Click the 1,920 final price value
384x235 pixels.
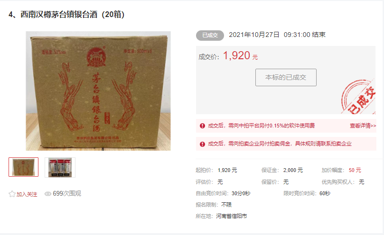click(x=236, y=55)
